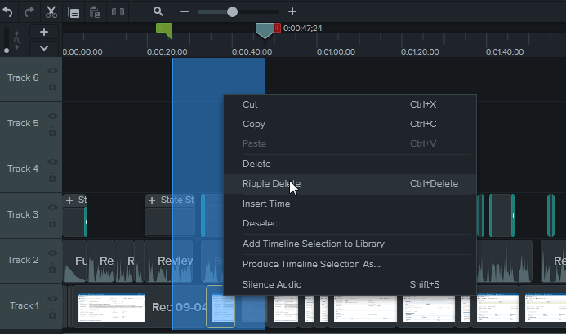Viewport: 566px width, 334px height.
Task: Lock Track 5 using its padlock icon
Action: [53, 131]
